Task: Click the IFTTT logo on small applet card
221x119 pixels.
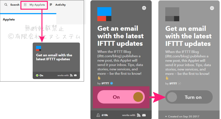Action: tap(38, 48)
